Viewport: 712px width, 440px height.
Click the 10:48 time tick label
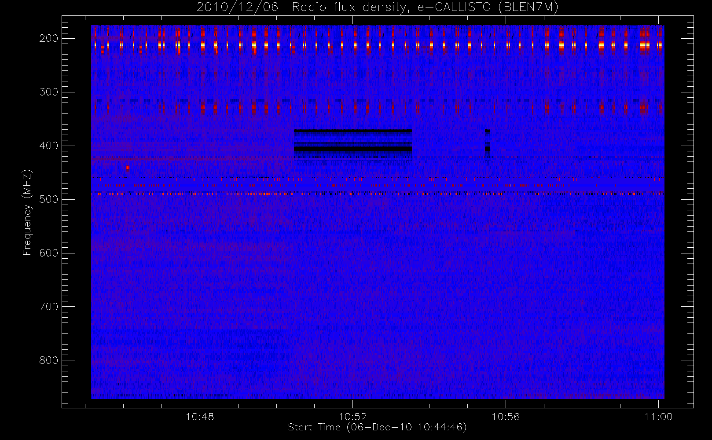(x=200, y=417)
